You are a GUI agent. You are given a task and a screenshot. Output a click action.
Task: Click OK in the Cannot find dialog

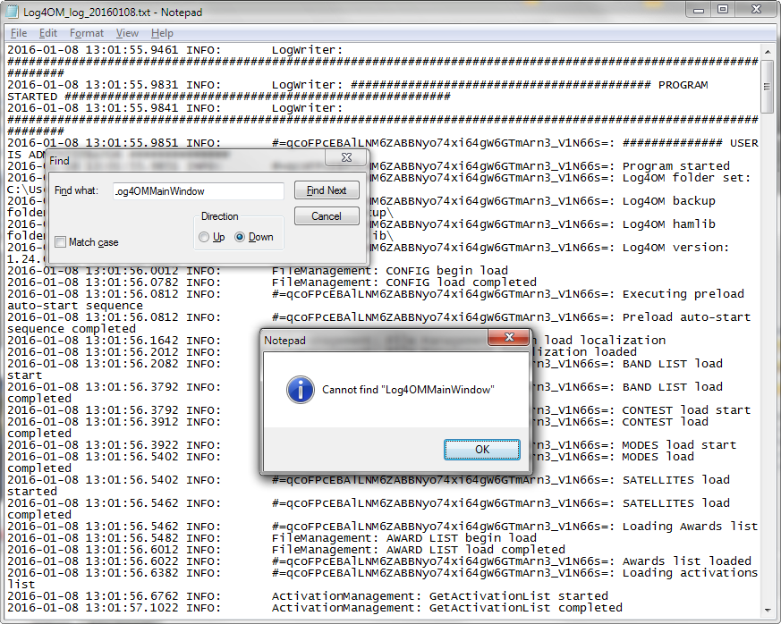(x=481, y=450)
